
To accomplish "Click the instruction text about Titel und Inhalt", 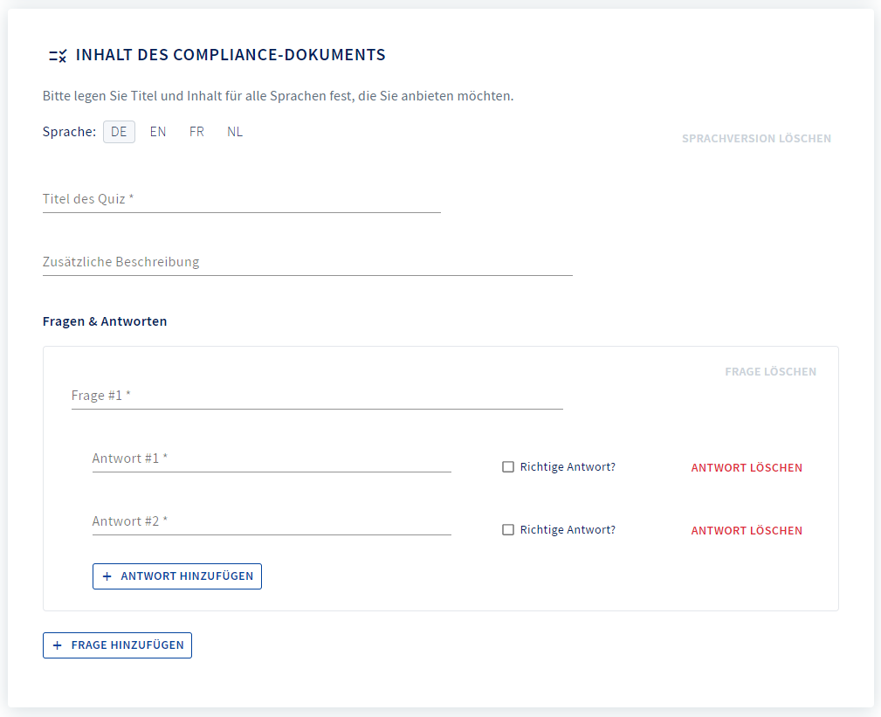I will coord(279,96).
